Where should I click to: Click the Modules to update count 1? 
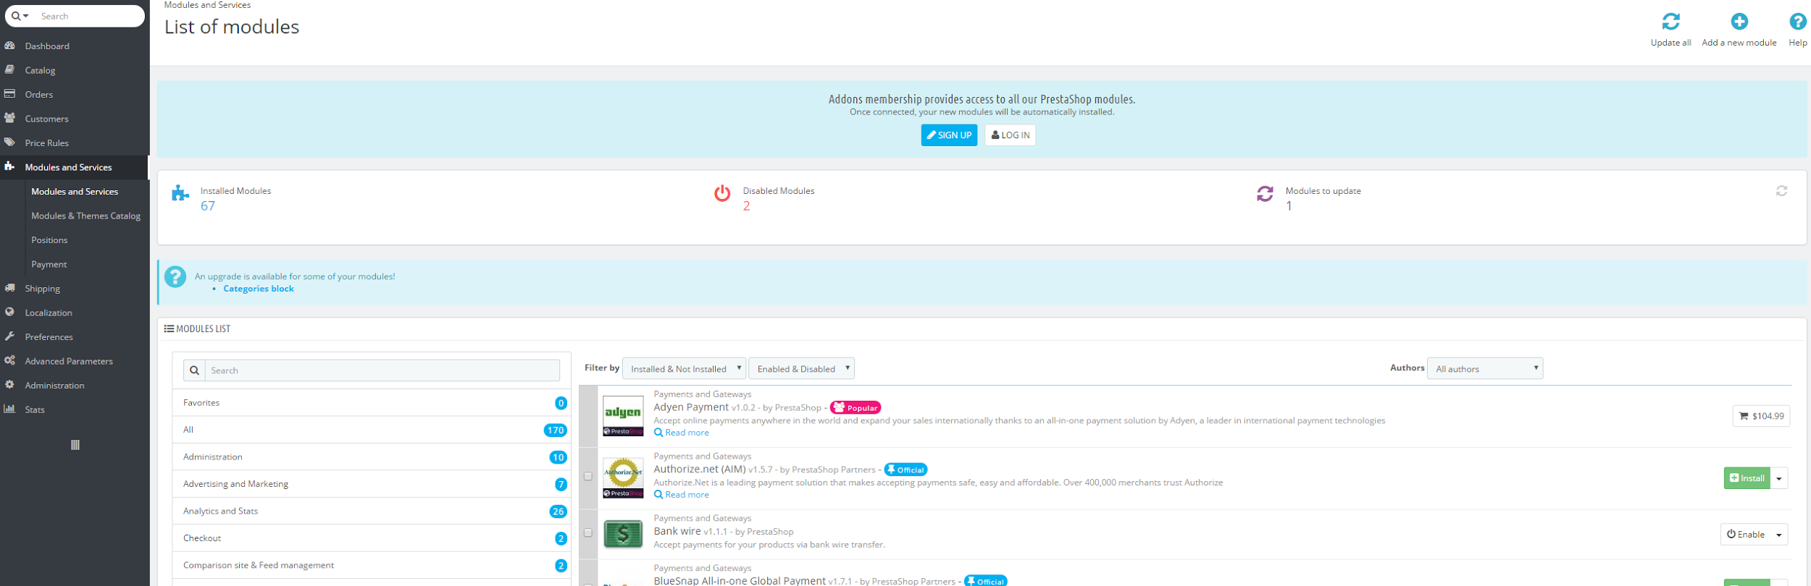point(1289,206)
